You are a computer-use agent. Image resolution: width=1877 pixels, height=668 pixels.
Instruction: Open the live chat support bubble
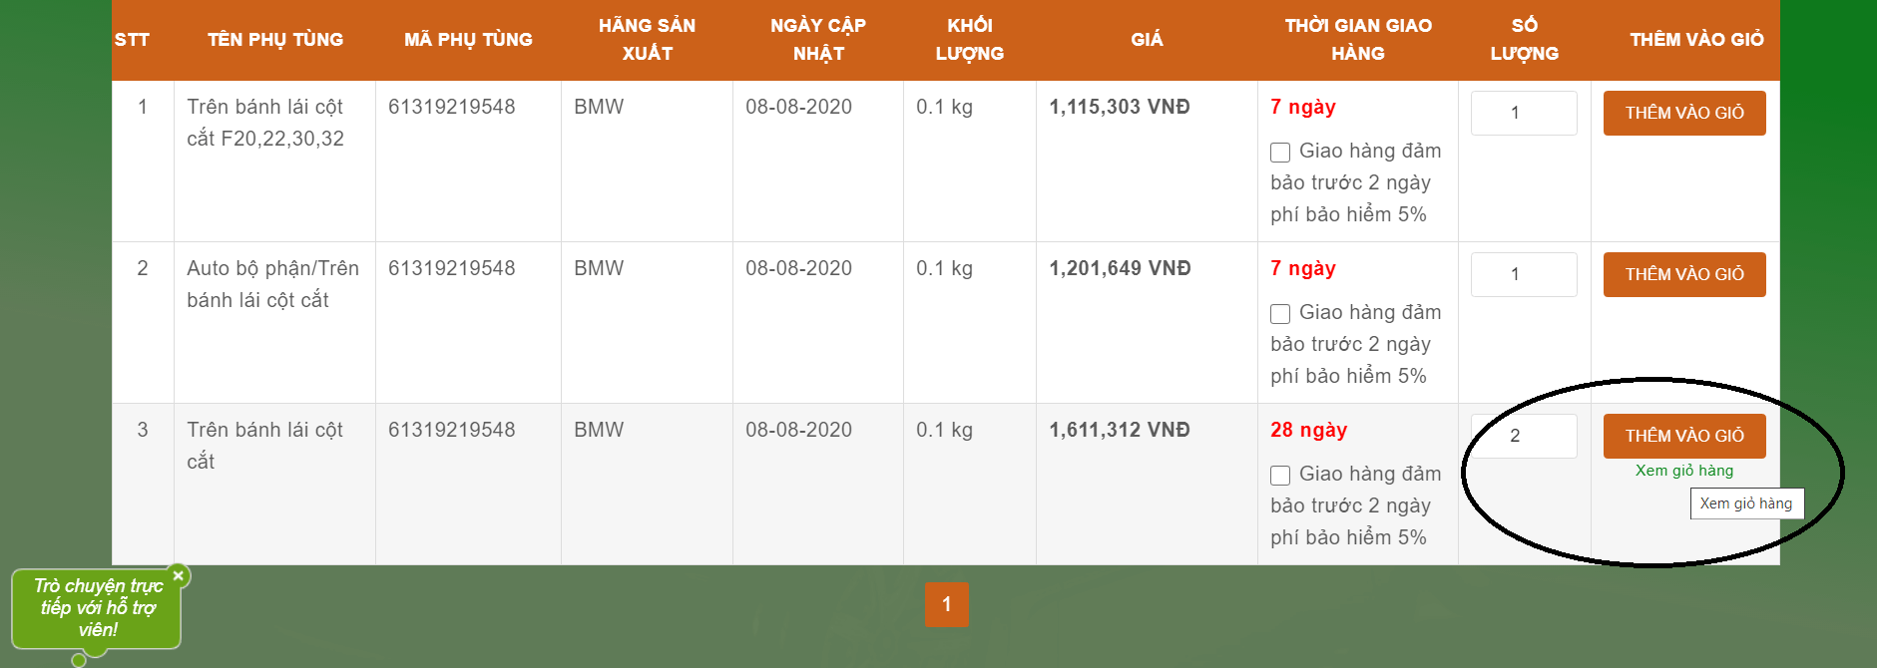97,608
